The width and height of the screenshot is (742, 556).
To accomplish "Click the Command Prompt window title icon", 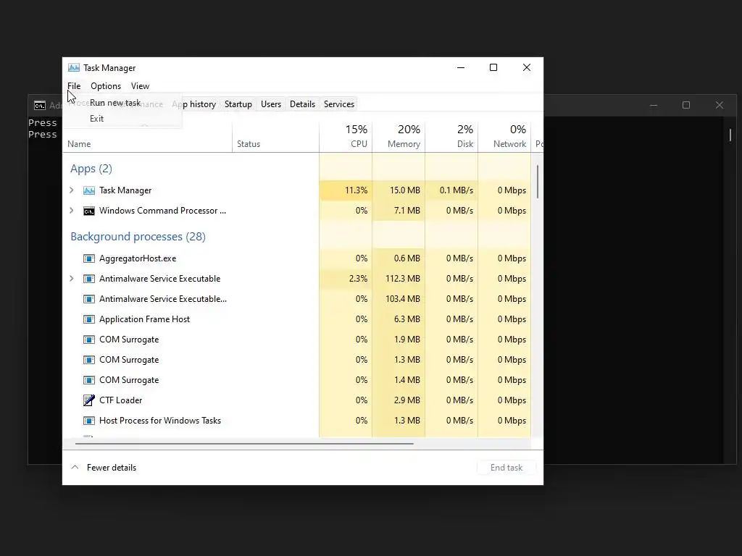I will coord(40,106).
